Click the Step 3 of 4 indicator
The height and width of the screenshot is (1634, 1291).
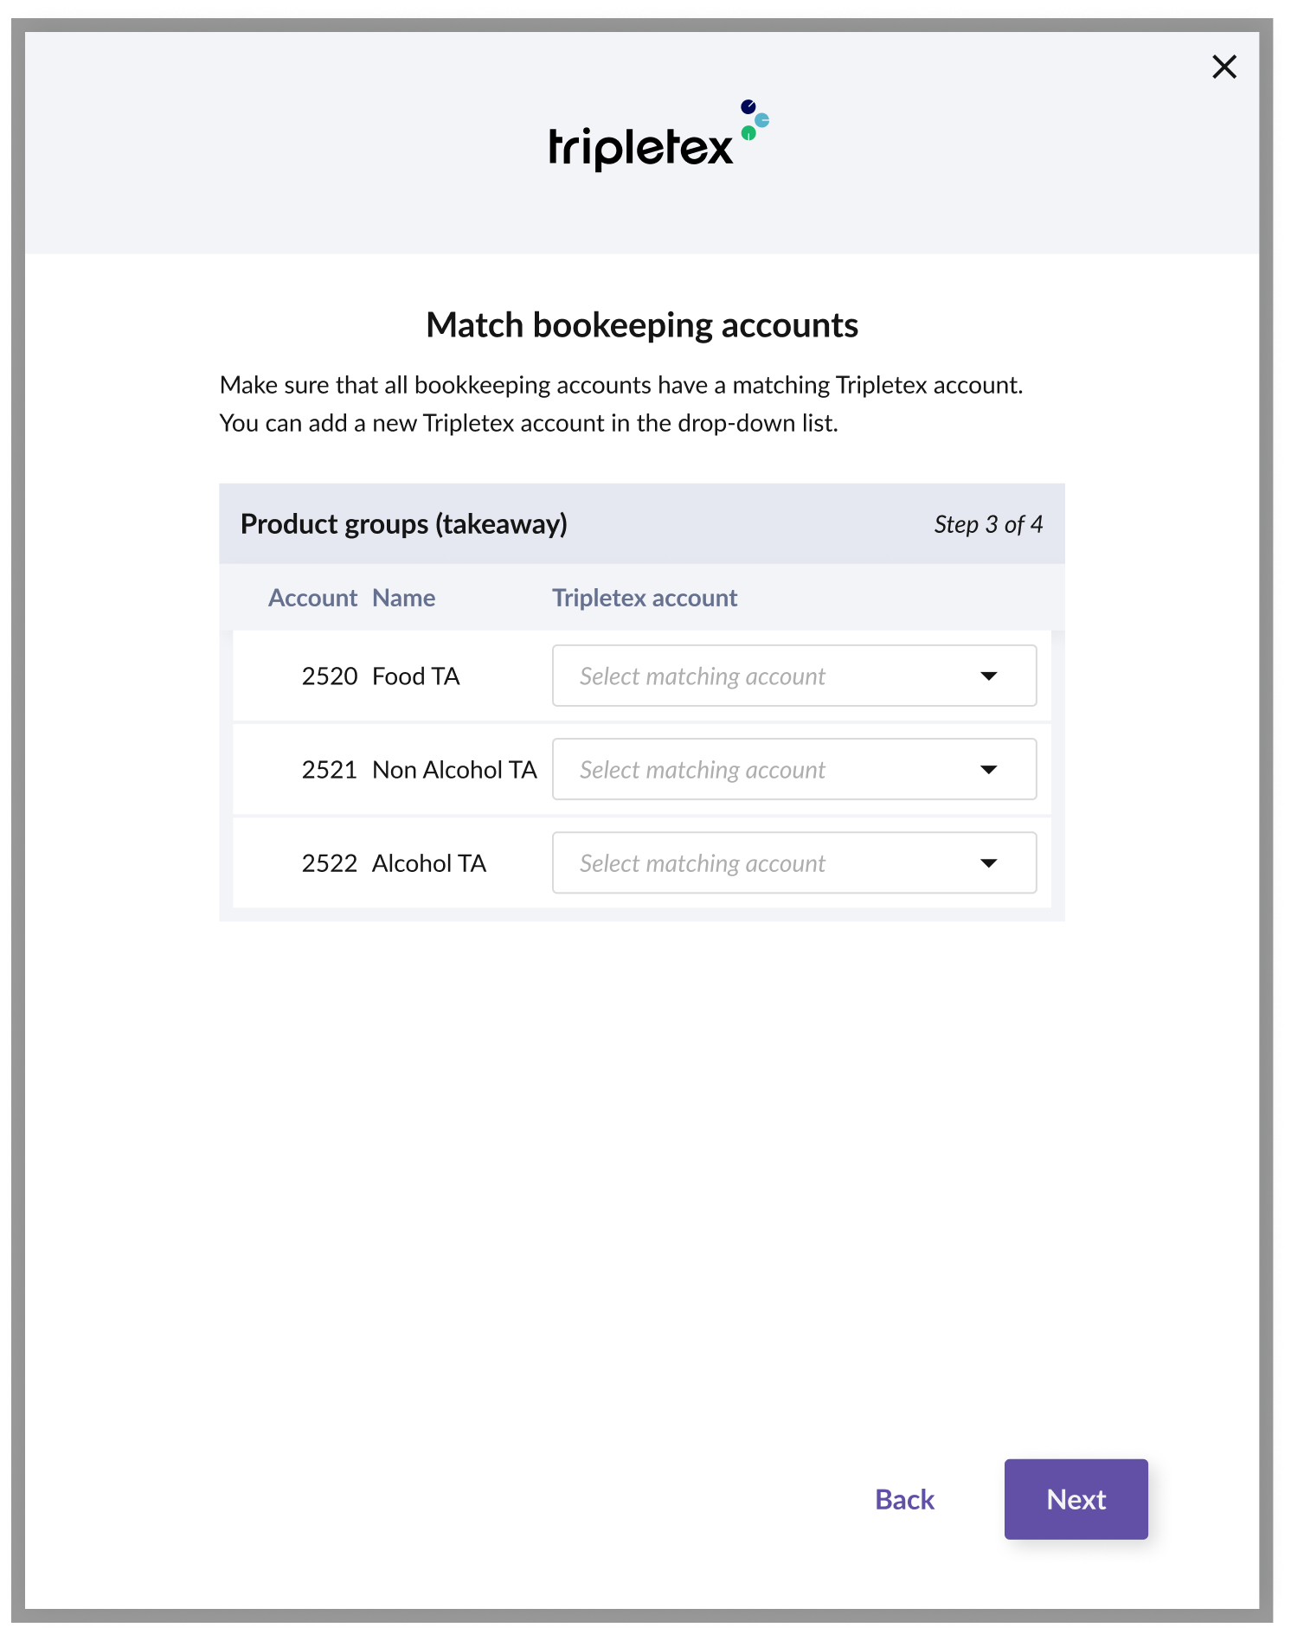point(988,524)
